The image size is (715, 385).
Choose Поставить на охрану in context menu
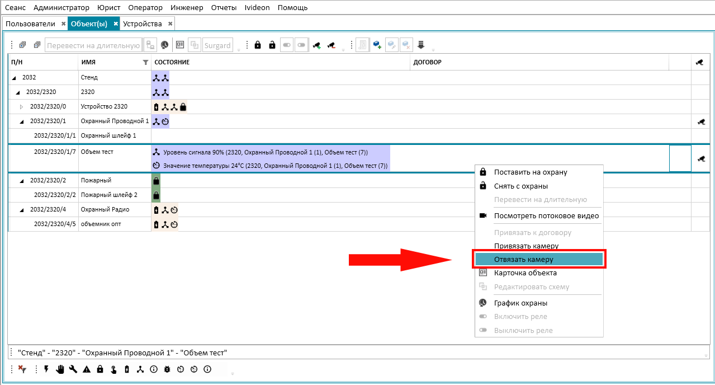(x=539, y=172)
